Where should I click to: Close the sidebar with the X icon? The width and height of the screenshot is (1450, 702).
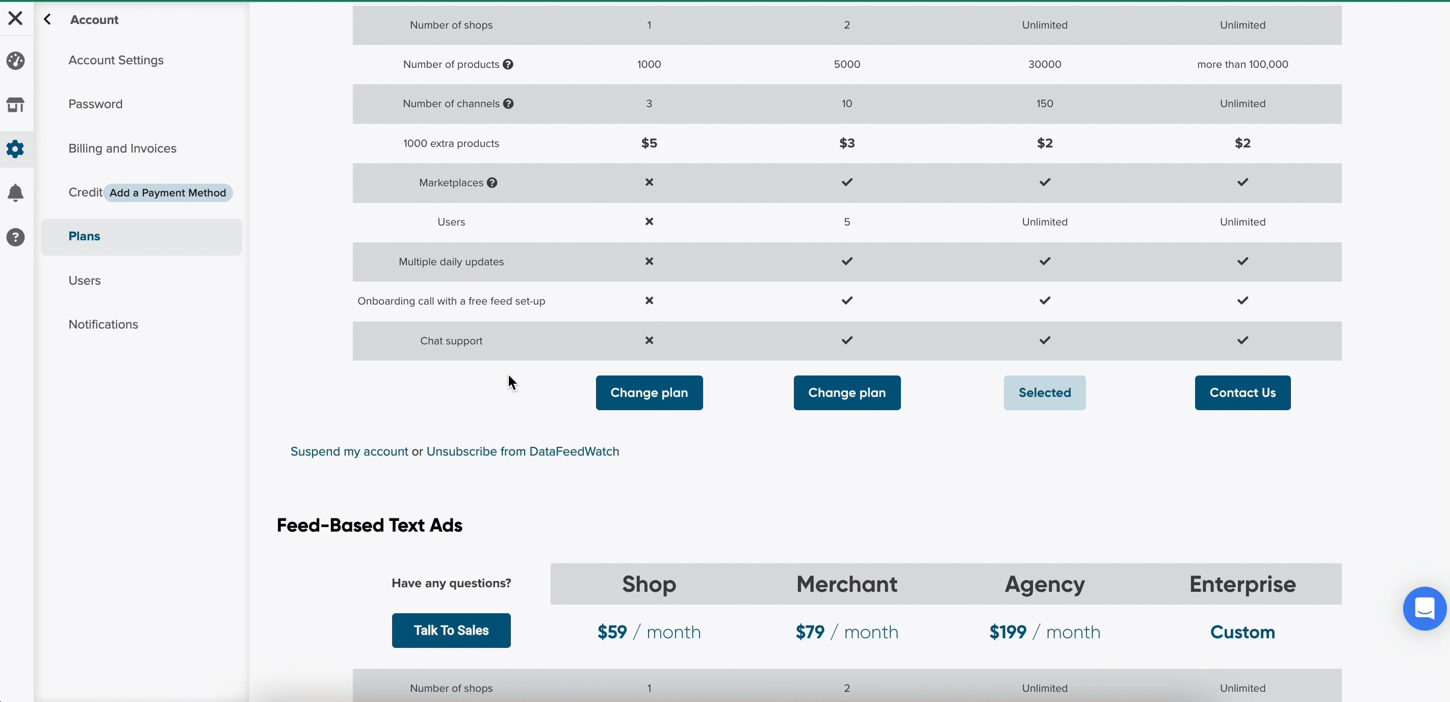[15, 18]
